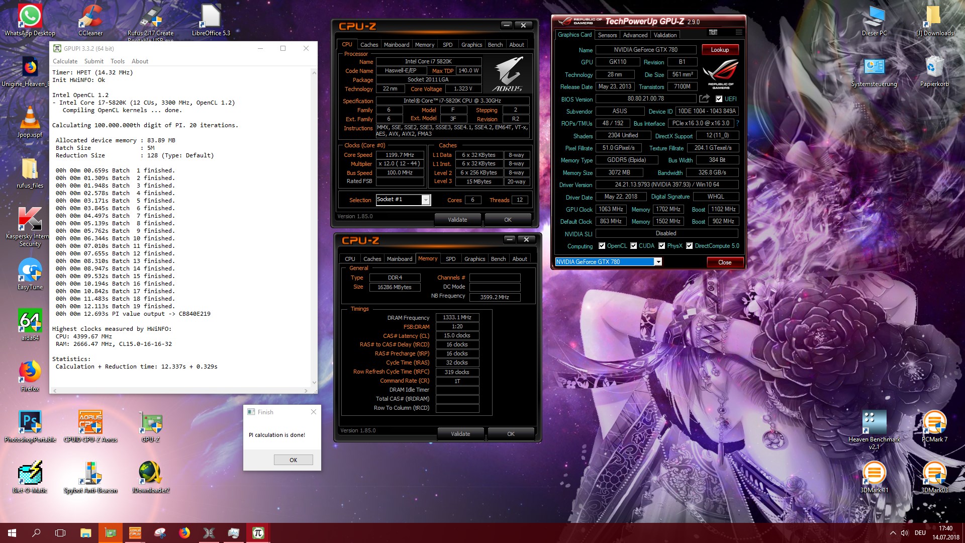Launch Heaven Benchmark v2.1 shortcut

click(x=874, y=429)
